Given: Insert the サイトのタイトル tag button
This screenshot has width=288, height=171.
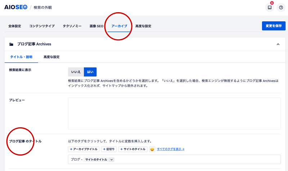Looking at the screenshot, I should (x=133, y=149).
